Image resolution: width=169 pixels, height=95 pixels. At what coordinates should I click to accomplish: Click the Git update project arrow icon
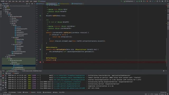click(153, 1)
